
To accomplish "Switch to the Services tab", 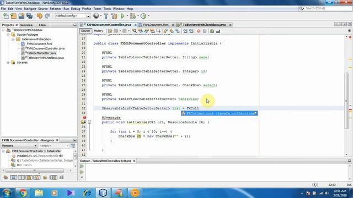I will 26,25.
